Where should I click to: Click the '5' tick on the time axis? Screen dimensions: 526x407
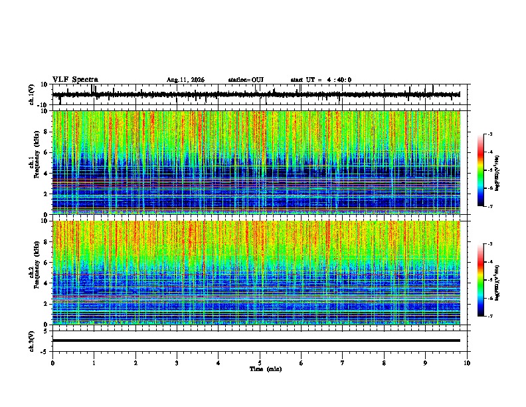click(260, 363)
